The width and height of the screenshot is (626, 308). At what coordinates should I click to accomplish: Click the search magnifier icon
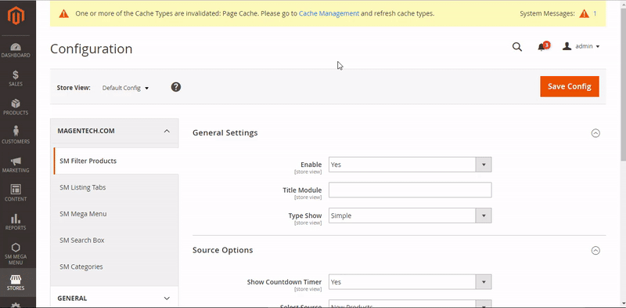coord(517,47)
